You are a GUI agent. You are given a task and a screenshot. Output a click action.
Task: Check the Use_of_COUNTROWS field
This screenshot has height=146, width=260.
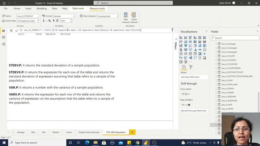(217, 68)
